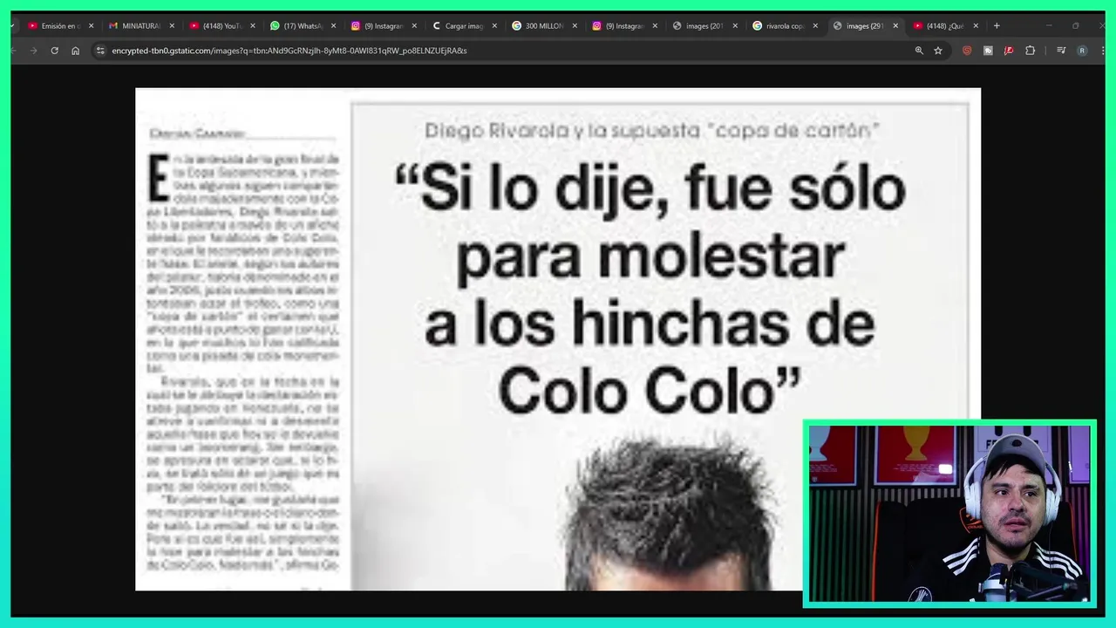The image size is (1116, 628).
Task: Go to the browser home page
Action: pos(75,51)
